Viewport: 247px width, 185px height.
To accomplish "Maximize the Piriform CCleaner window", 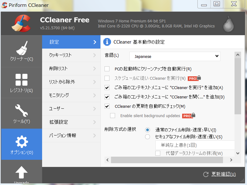I will click(x=217, y=4).
